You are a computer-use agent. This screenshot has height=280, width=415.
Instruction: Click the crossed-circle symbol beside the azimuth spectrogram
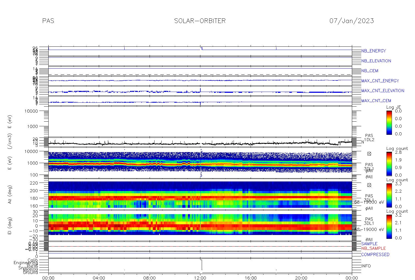[369, 185]
